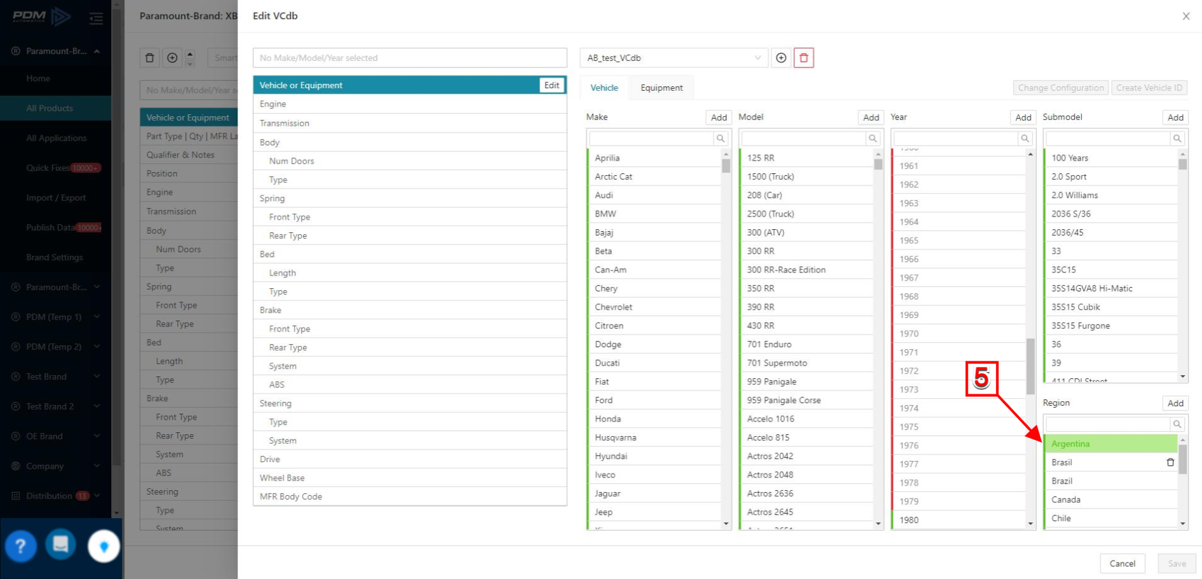This screenshot has width=1202, height=579.
Task: Click the plus circle icon beside AB_test_VCdb
Action: [781, 58]
